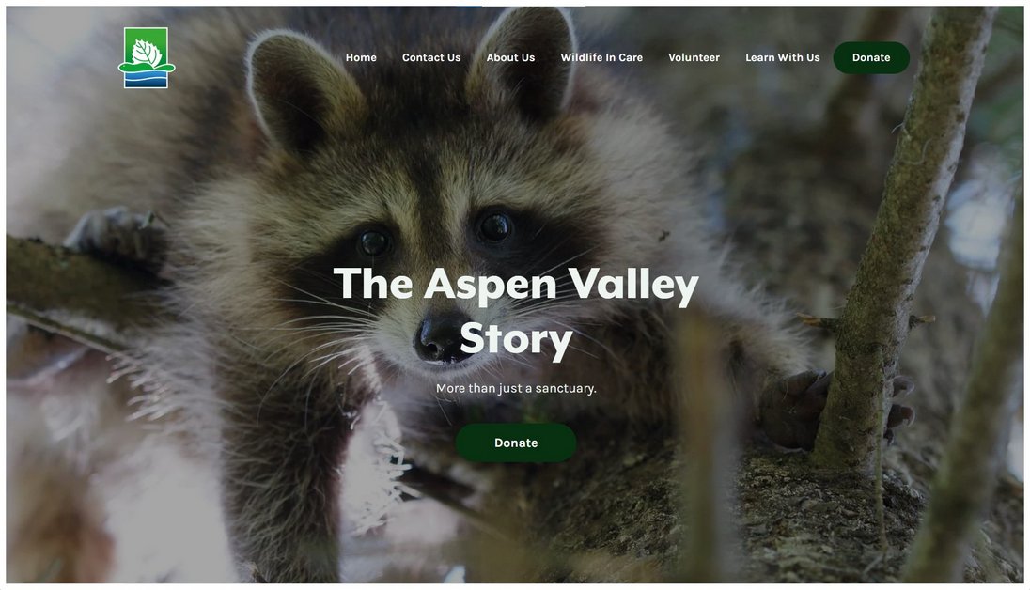
Task: Go to Contact Us in navigation
Action: 431,58
